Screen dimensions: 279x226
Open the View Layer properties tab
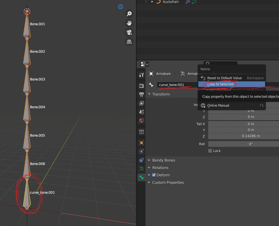click(142, 103)
